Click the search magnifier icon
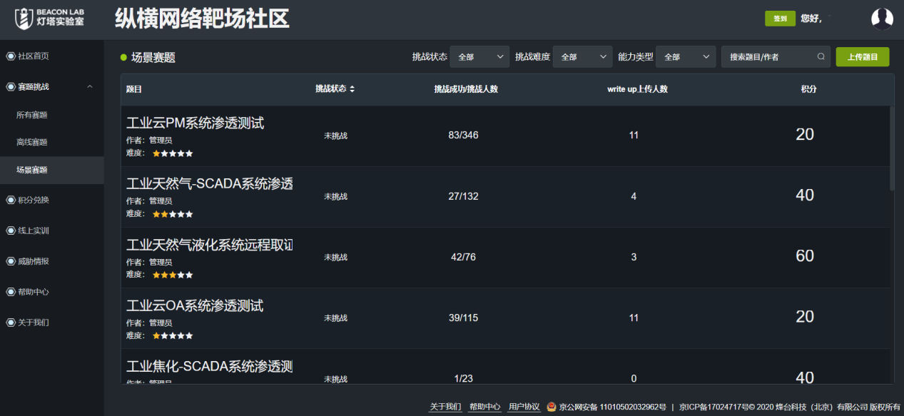The width and height of the screenshot is (904, 416). (x=821, y=57)
